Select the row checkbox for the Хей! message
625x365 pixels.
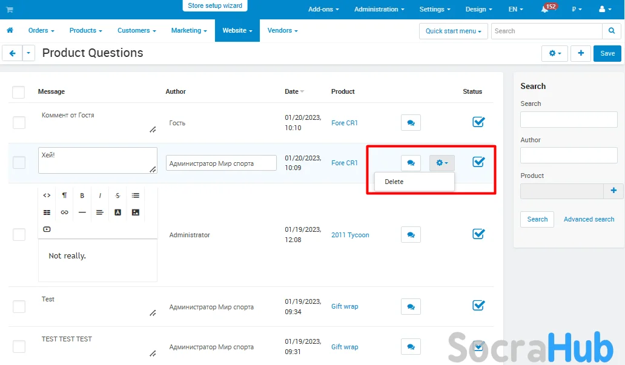[19, 162]
